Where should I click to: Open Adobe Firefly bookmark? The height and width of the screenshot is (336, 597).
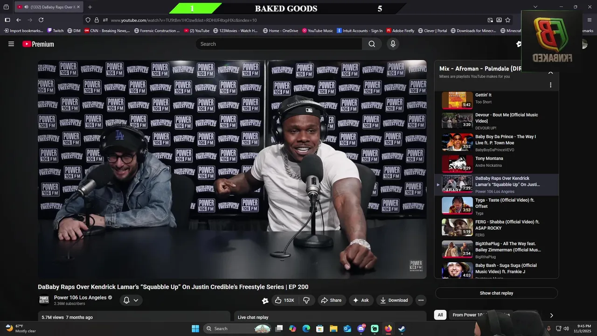400,31
